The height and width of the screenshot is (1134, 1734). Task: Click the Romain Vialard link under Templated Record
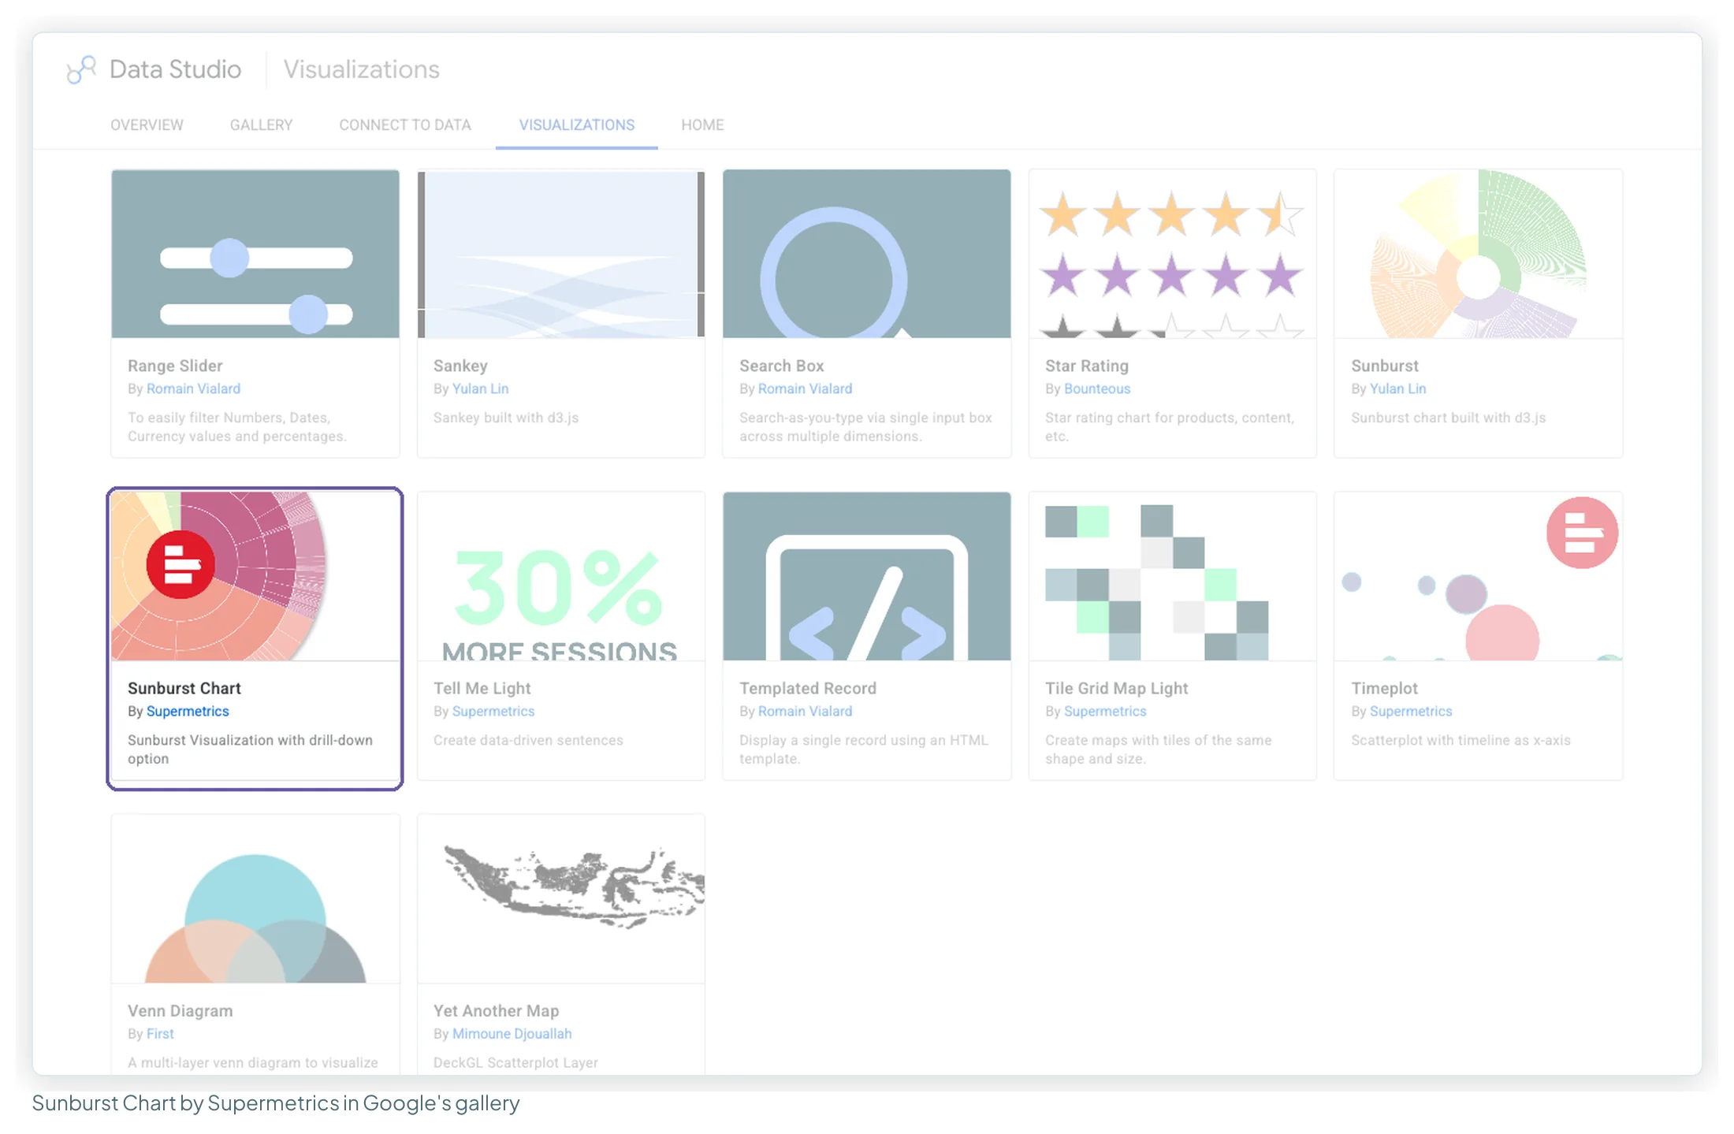[x=805, y=711]
